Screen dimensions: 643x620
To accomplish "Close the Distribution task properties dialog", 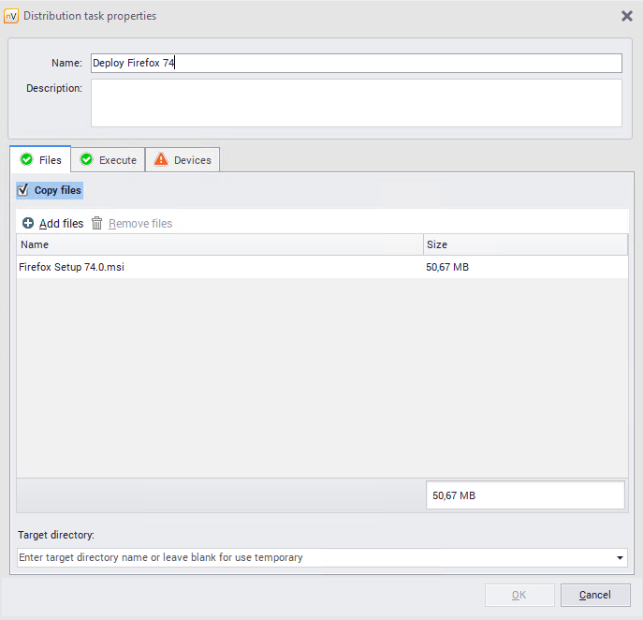I will (626, 16).
